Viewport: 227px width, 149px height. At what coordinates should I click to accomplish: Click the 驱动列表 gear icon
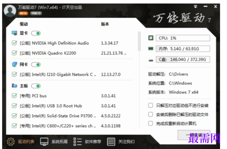11,141
